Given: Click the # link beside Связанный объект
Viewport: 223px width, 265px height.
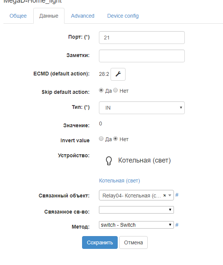Looking at the screenshot, I should [177, 195].
